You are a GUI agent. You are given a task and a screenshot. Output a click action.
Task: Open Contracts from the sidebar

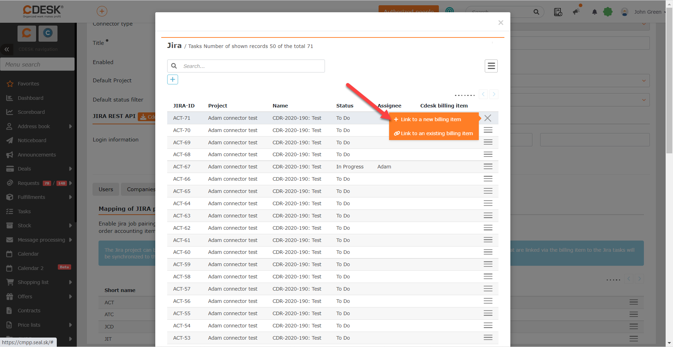click(29, 311)
